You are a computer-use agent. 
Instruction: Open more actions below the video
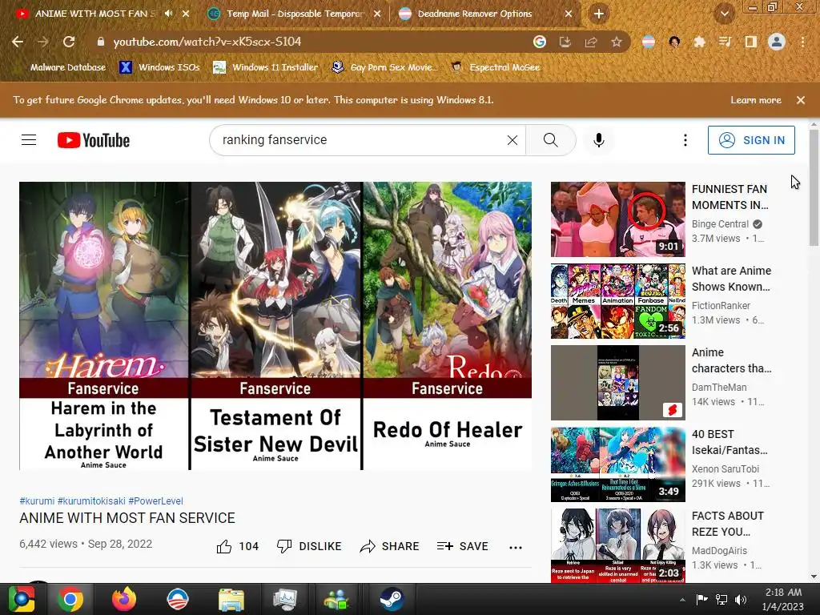click(516, 547)
